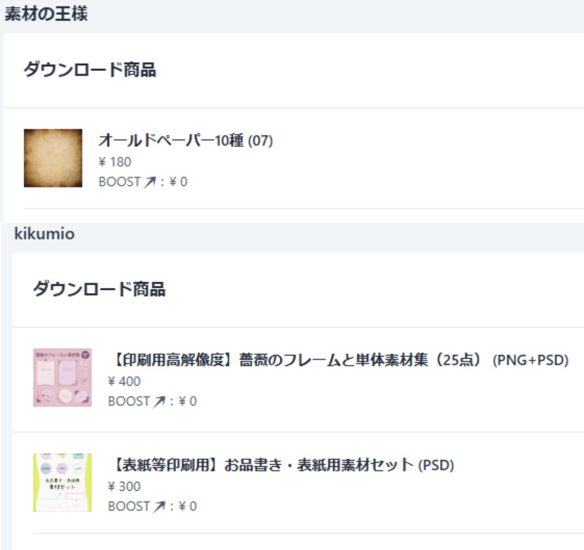Click the ¥ 300 price text
This screenshot has width=584, height=550.
coord(124,486)
